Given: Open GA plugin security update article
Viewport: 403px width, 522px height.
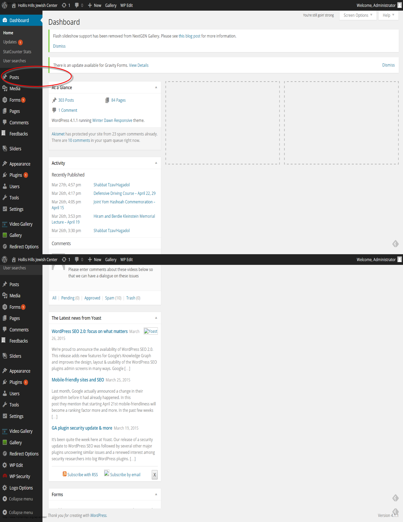Looking at the screenshot, I should pos(82,428).
